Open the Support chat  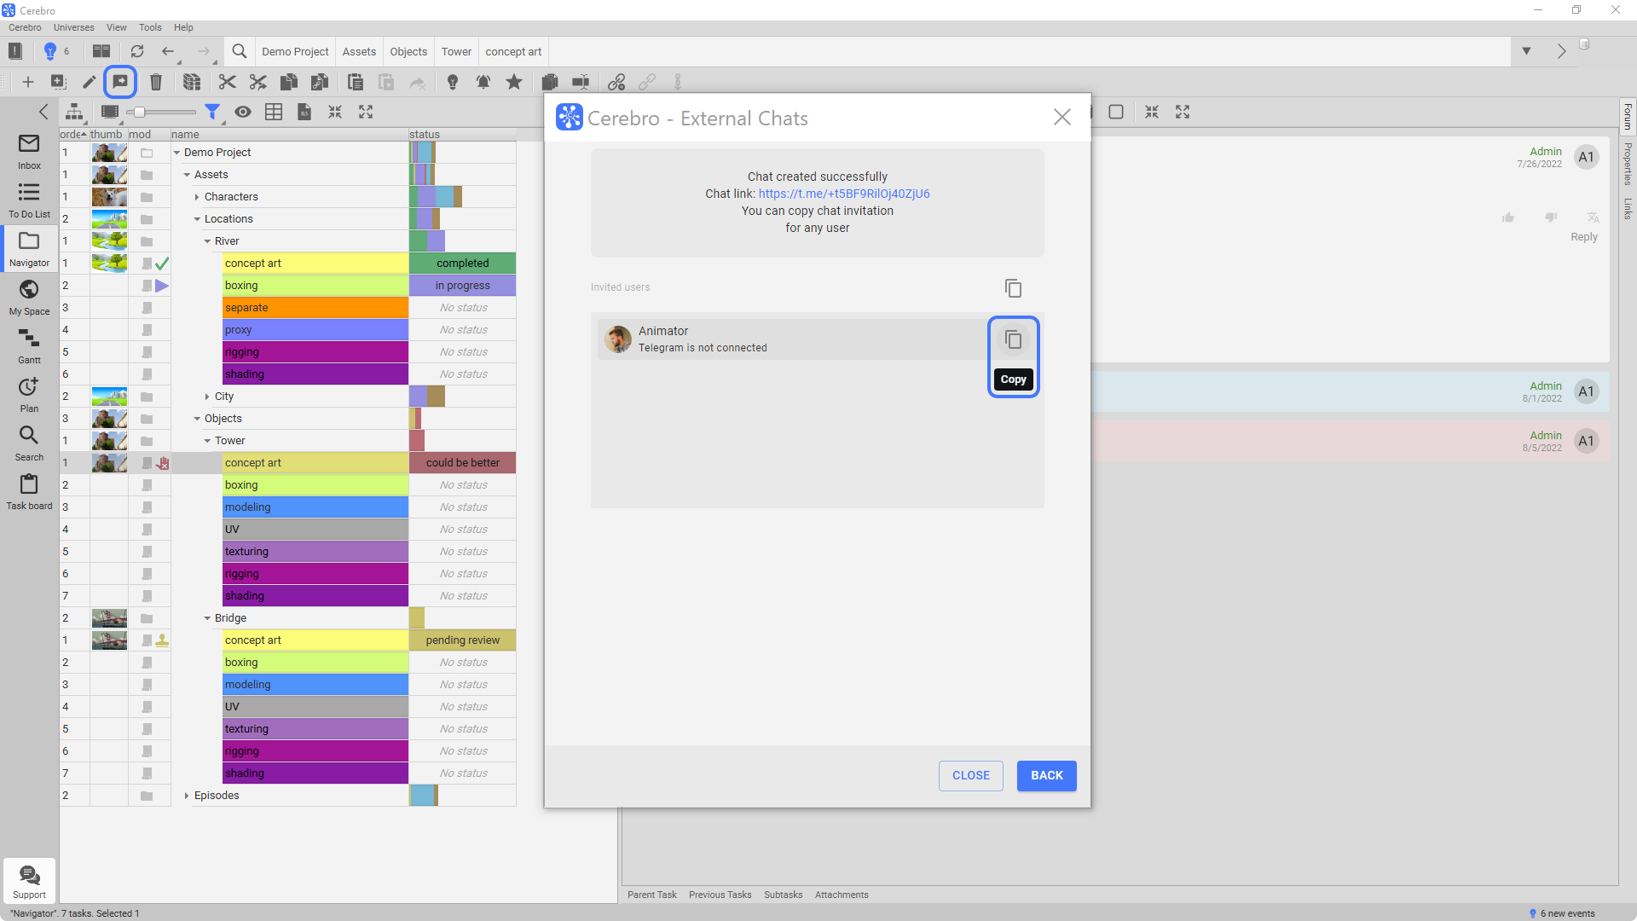coord(29,881)
